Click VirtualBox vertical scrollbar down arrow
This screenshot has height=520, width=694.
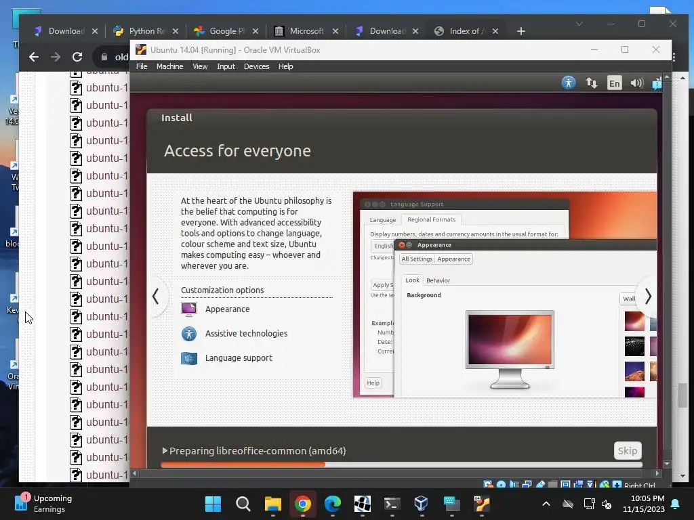pyautogui.click(x=667, y=464)
